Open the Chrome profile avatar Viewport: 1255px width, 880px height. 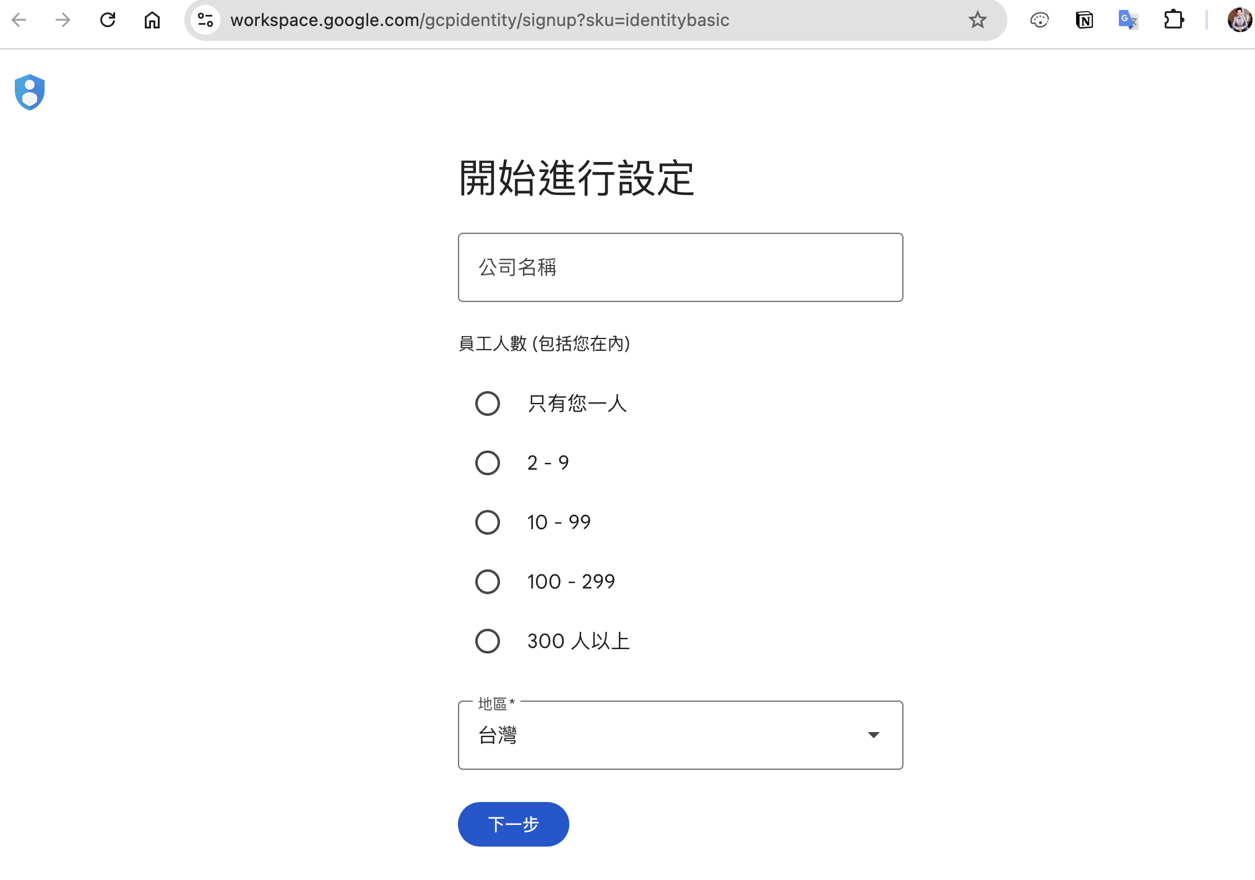tap(1240, 20)
